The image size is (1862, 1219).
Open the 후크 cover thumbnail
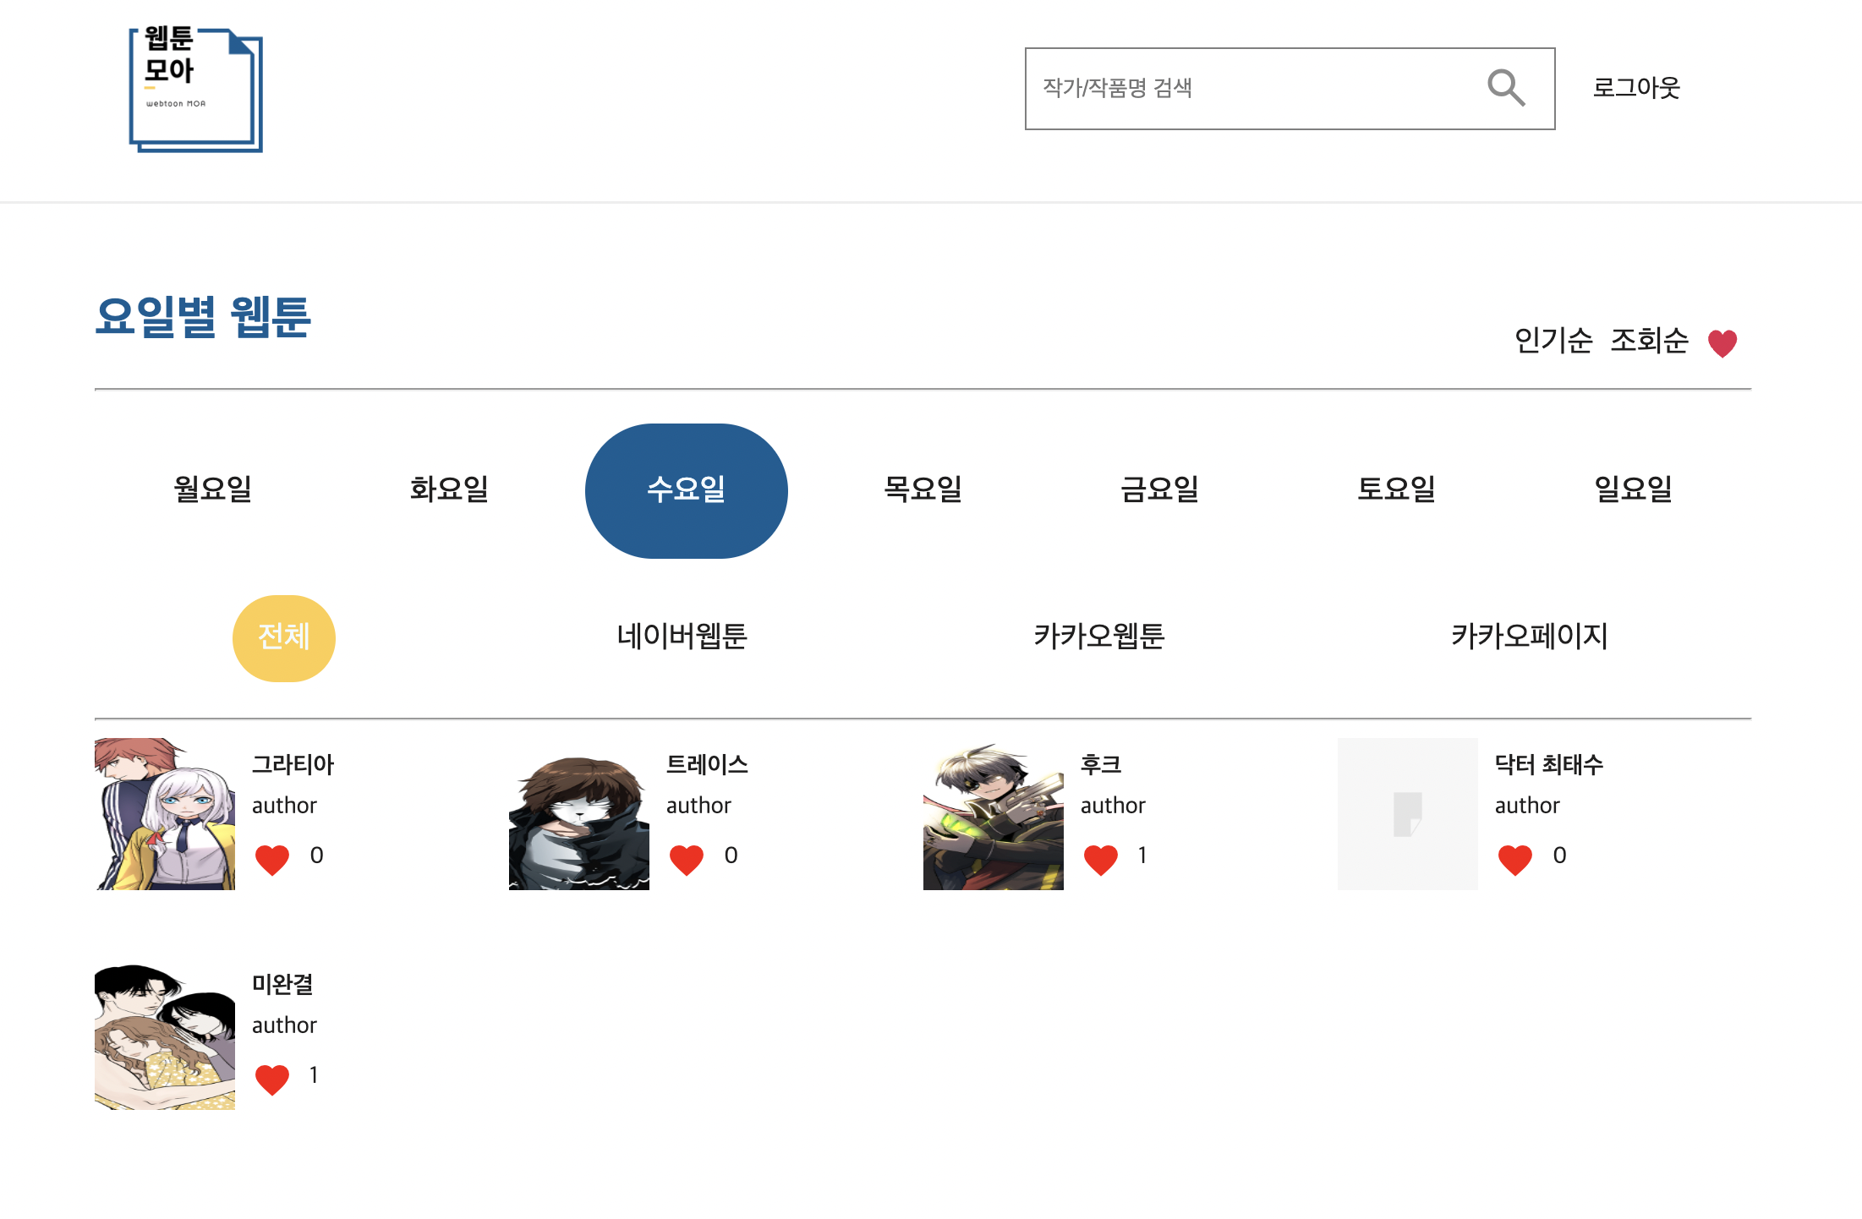click(x=993, y=816)
